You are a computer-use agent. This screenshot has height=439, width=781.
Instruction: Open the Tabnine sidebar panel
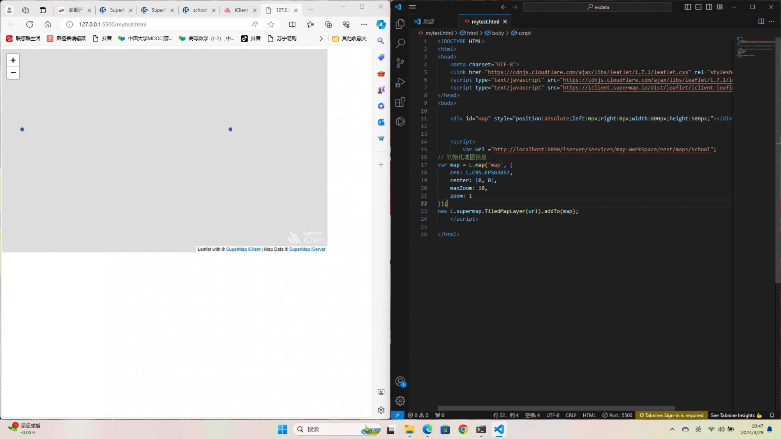coord(400,122)
